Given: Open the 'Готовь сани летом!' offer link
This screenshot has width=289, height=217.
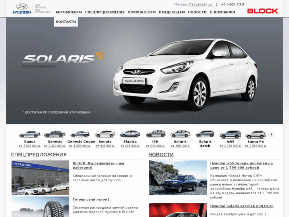Looking at the screenshot, I should pos(91,199).
